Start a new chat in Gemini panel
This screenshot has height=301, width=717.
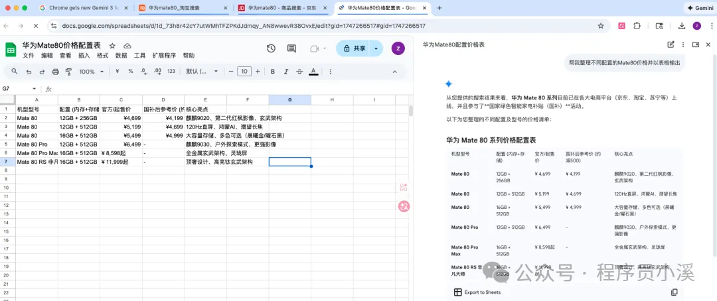click(x=671, y=44)
